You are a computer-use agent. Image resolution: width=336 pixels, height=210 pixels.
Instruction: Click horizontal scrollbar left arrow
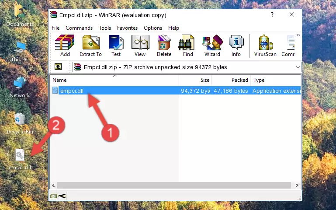pos(53,185)
